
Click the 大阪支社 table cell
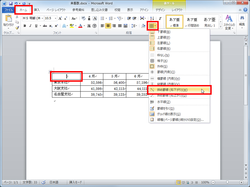pyautogui.click(x=66, y=88)
